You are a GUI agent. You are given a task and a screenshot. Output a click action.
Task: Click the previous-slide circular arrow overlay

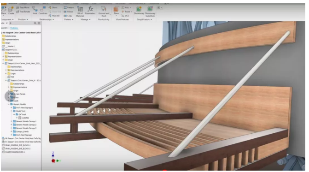[x=10, y=96]
